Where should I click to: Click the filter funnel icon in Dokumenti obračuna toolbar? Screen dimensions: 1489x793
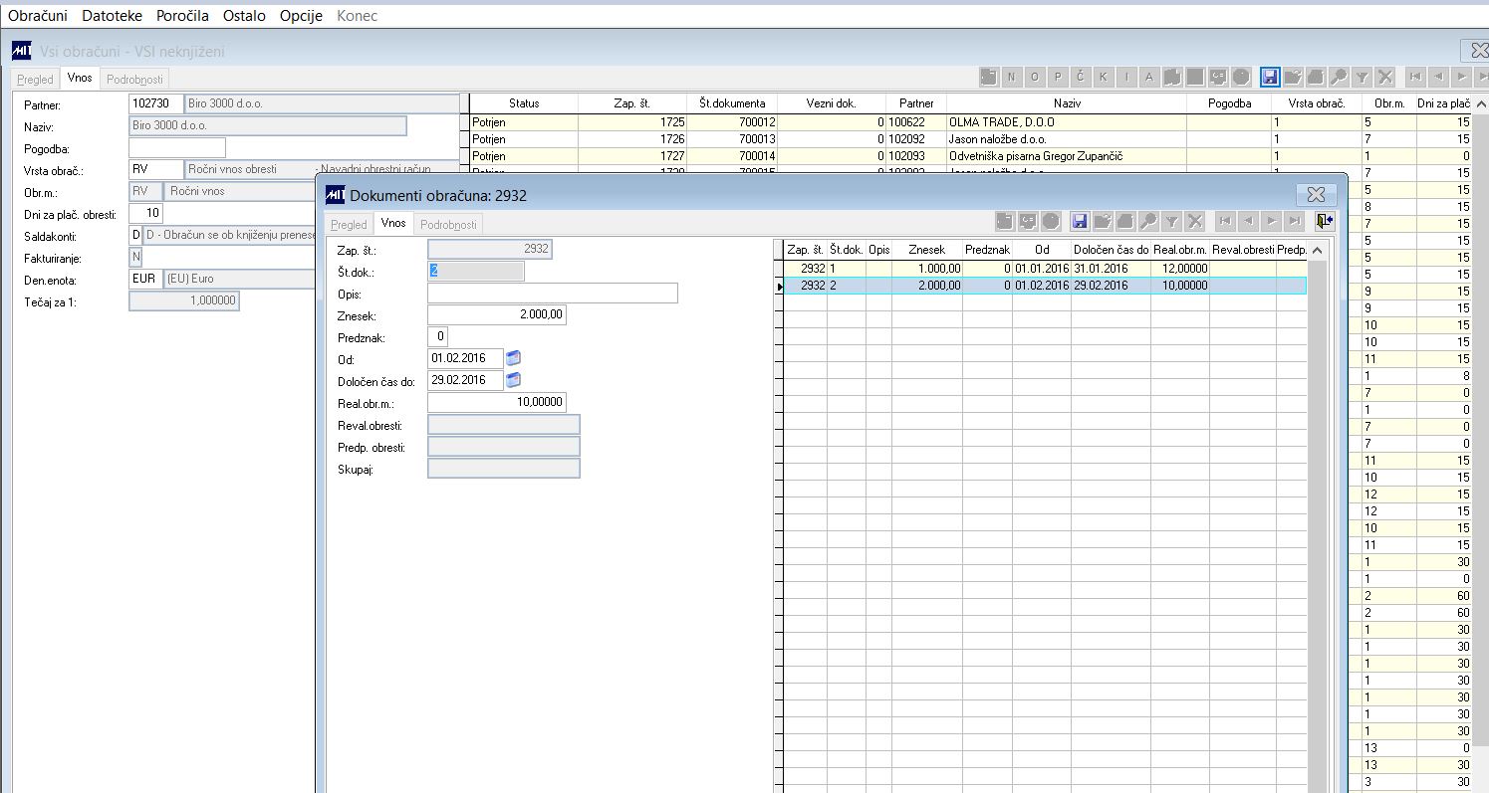point(1171,221)
